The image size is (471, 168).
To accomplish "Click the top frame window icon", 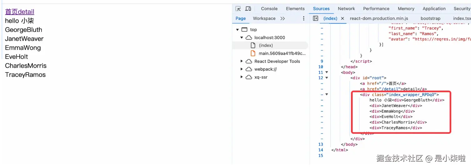I will tap(245, 30).
